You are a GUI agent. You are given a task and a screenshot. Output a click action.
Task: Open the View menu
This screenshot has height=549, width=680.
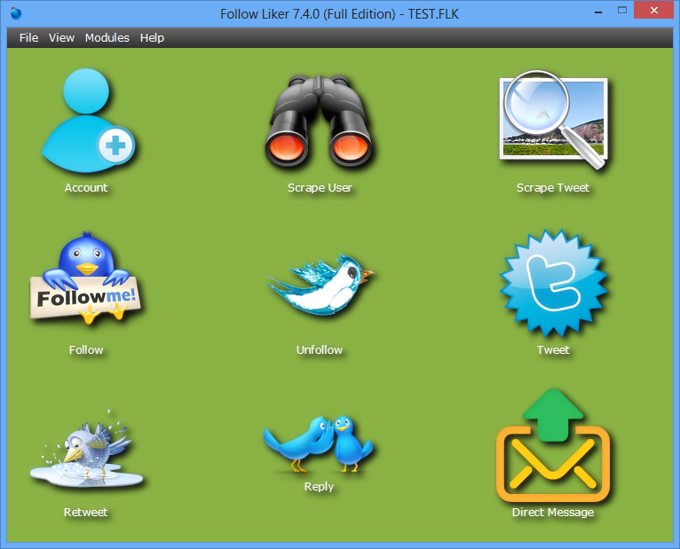pyautogui.click(x=61, y=38)
